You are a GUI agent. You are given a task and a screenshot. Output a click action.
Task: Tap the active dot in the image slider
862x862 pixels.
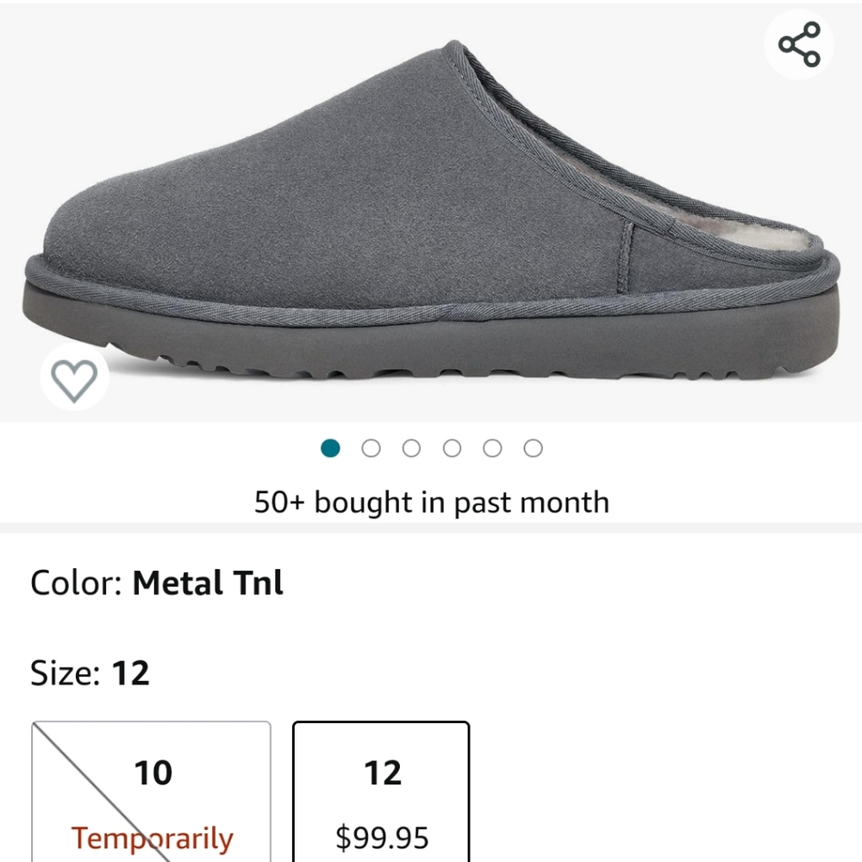click(331, 448)
